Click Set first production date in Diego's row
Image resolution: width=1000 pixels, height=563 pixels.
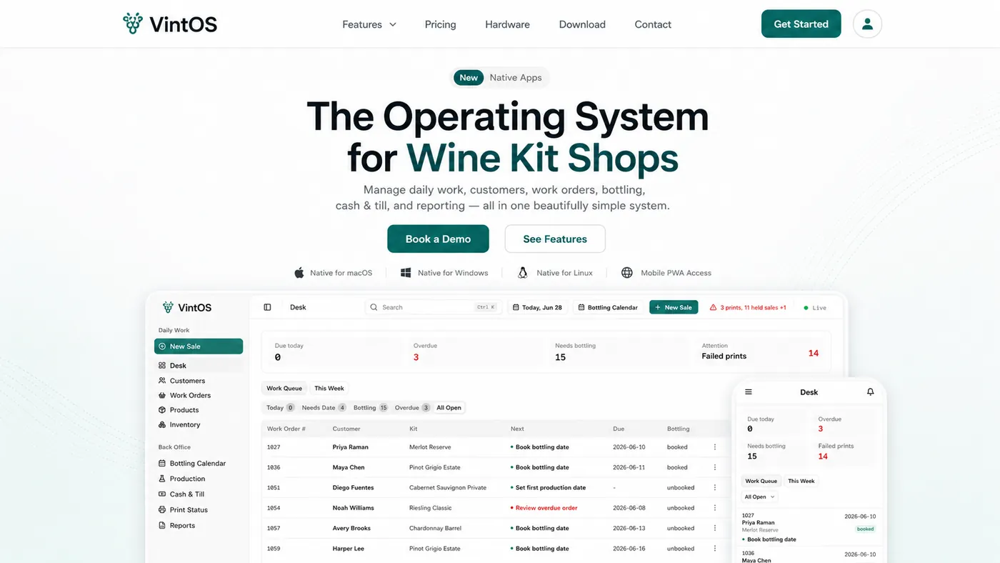coord(551,488)
